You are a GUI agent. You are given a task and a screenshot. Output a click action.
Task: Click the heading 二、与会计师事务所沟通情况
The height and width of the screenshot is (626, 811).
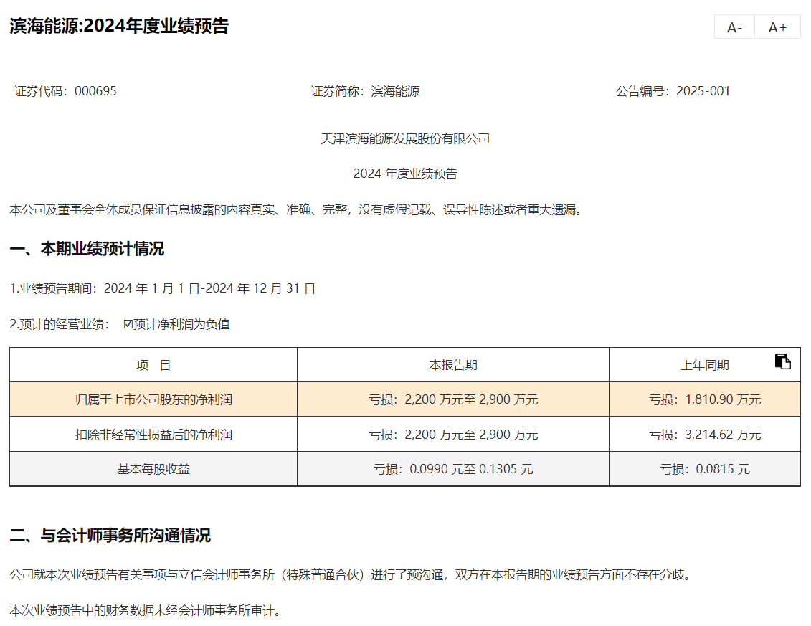pyautogui.click(x=110, y=536)
